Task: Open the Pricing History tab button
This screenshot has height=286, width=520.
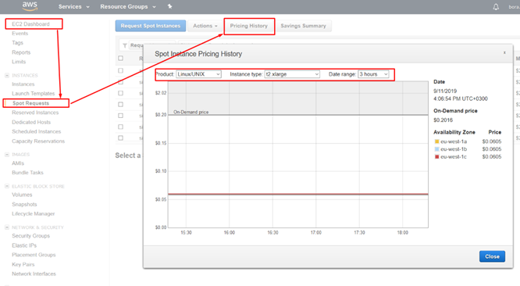Action: pyautogui.click(x=249, y=26)
